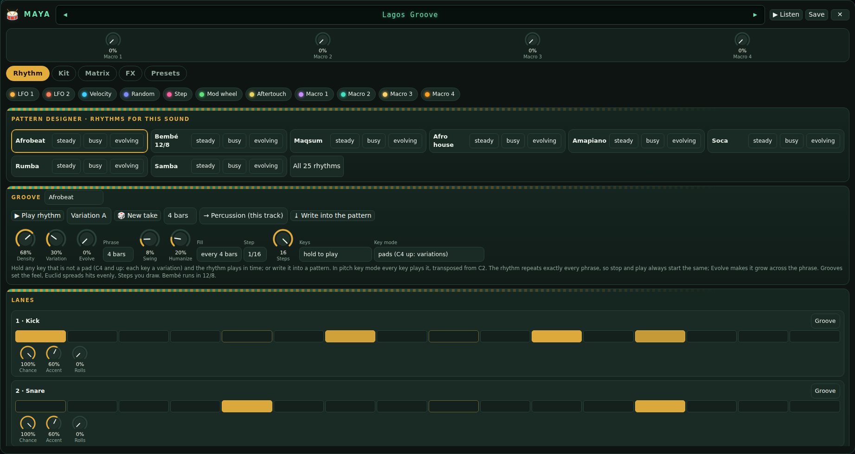Choose the Macro 1 modulation source chip
This screenshot has height=454, width=855.
[314, 94]
